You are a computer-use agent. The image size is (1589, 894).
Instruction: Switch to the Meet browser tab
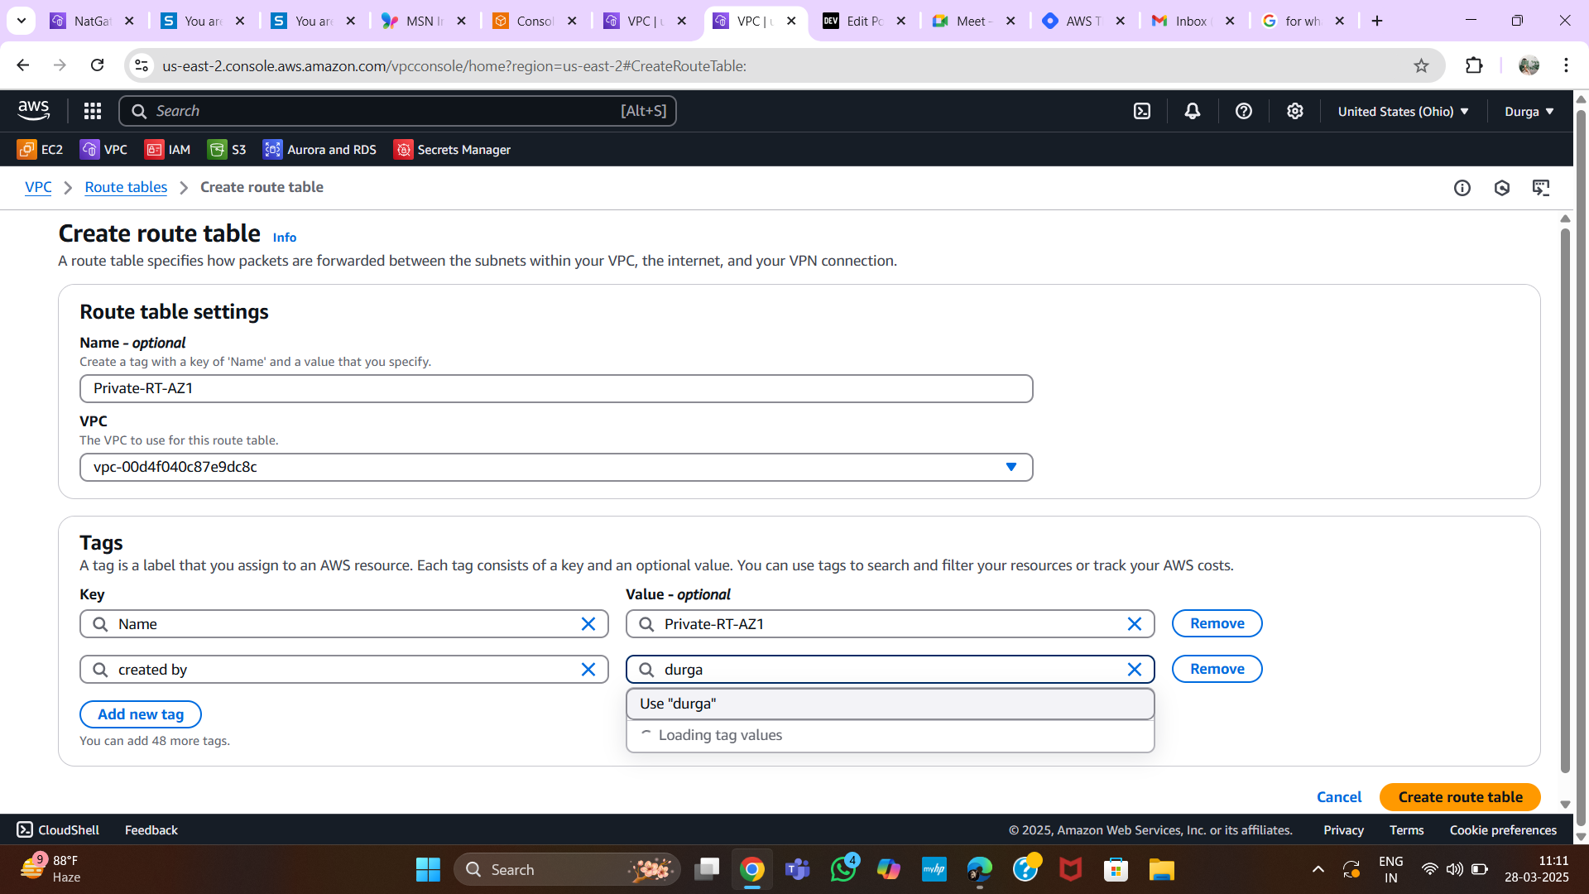click(x=974, y=21)
